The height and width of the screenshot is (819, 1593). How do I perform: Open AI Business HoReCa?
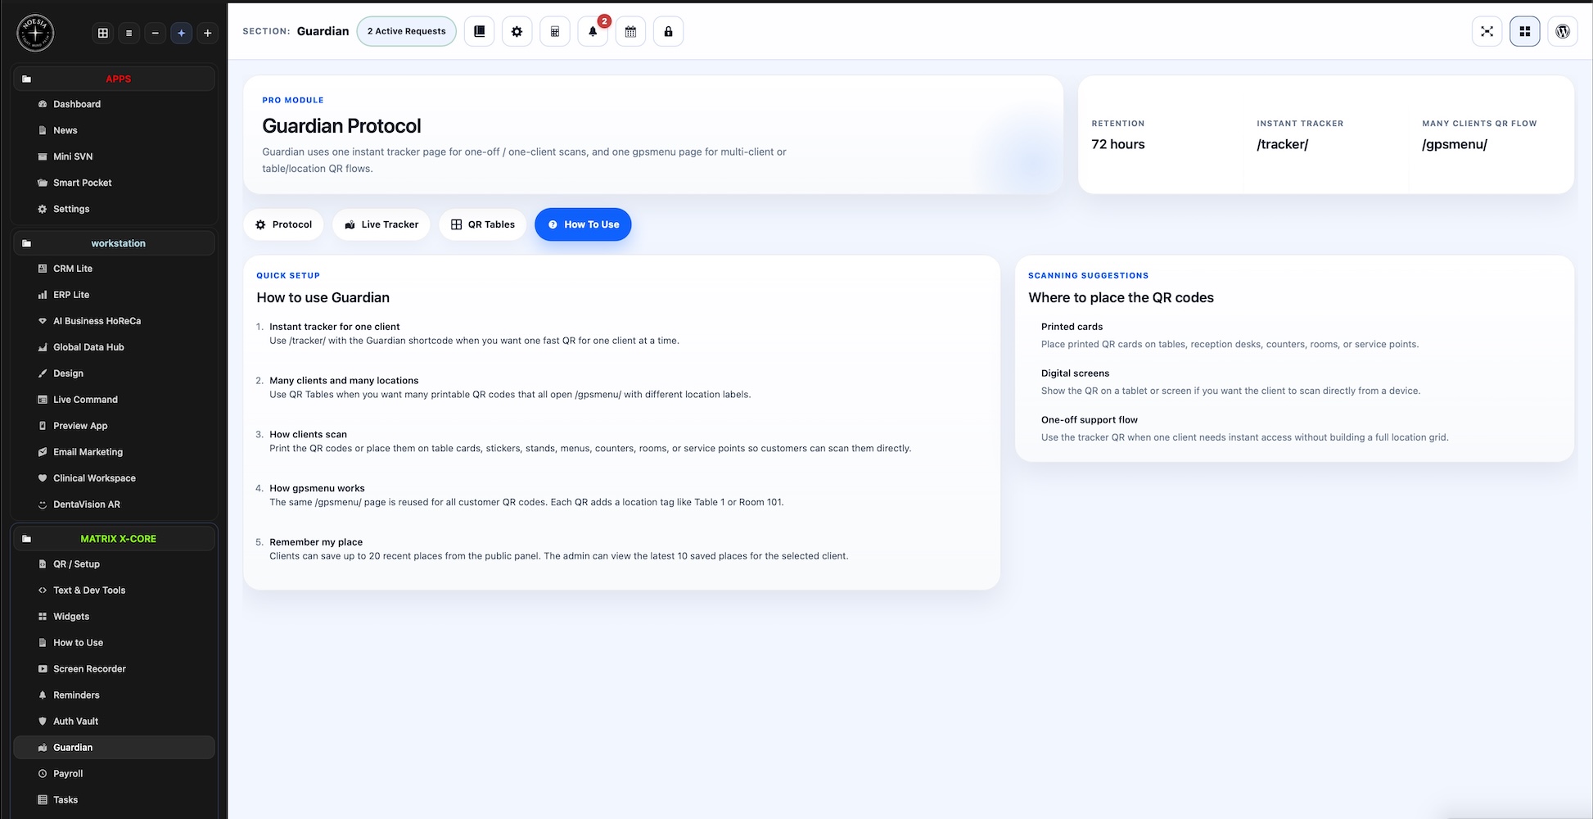(115, 321)
